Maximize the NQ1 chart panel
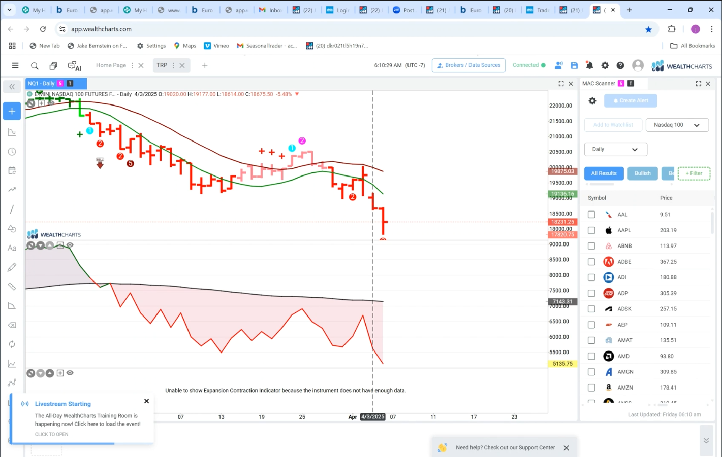This screenshot has height=457, width=722. [x=561, y=84]
